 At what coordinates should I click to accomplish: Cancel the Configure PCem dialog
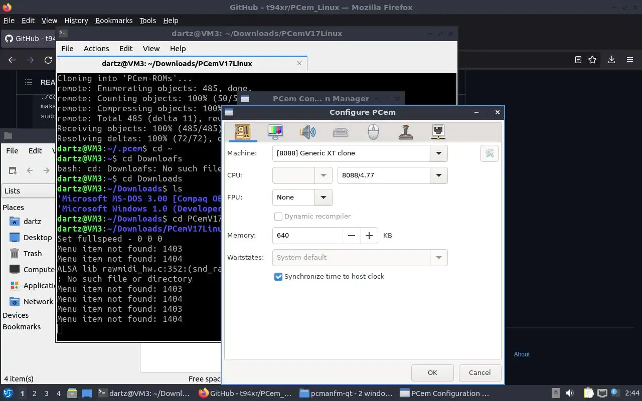[x=479, y=372]
